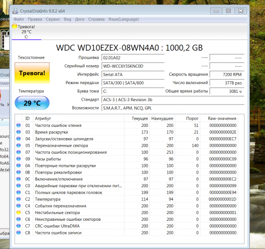Image resolution: width=265 pixels, height=249 pixels.
Task: Click the CrystalDiskInfo title bar app icon
Action: (x=15, y=11)
